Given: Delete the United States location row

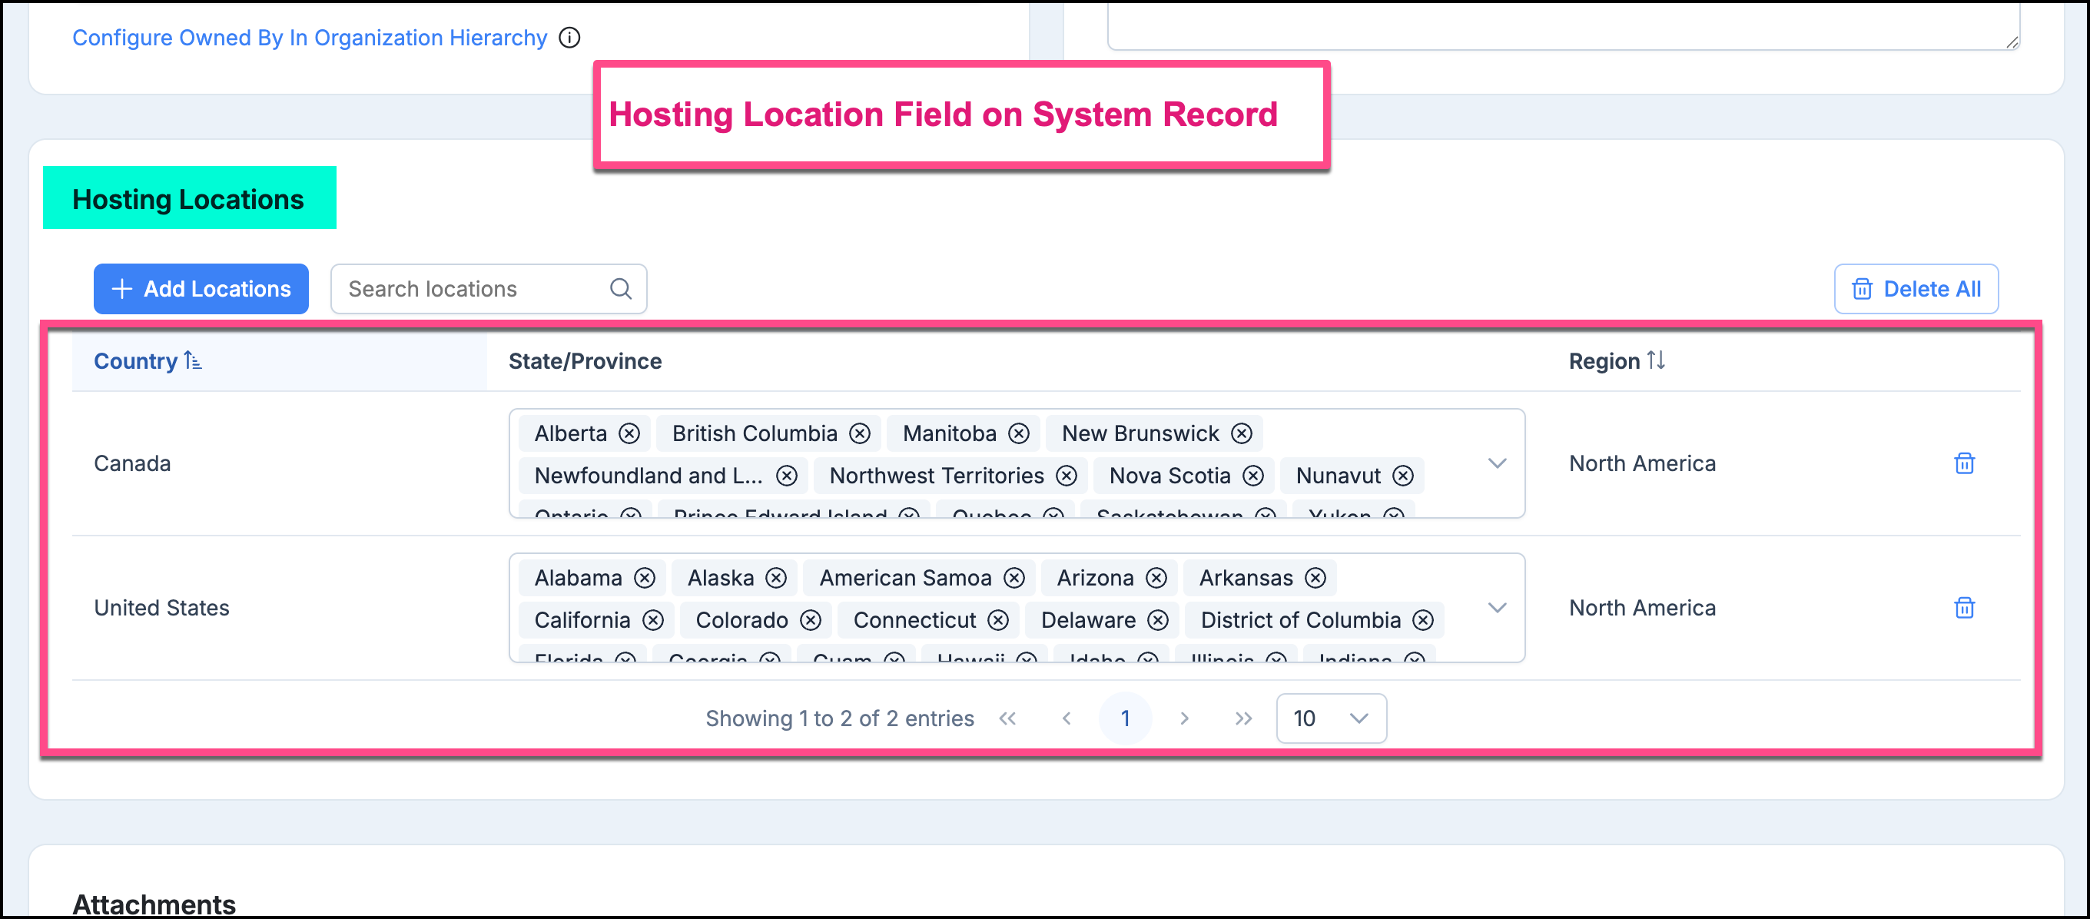Looking at the screenshot, I should (x=1963, y=608).
